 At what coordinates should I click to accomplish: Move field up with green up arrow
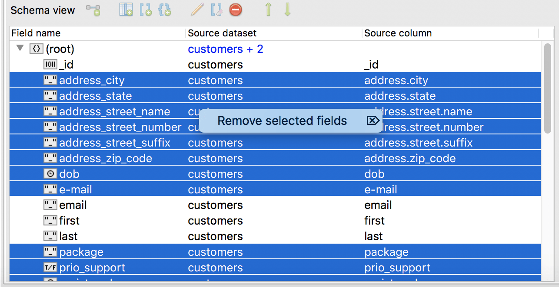tap(268, 10)
